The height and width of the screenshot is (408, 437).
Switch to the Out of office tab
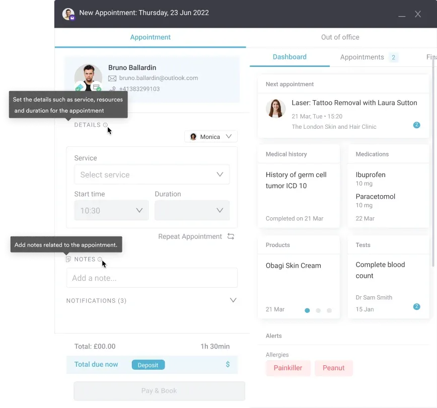pyautogui.click(x=340, y=37)
